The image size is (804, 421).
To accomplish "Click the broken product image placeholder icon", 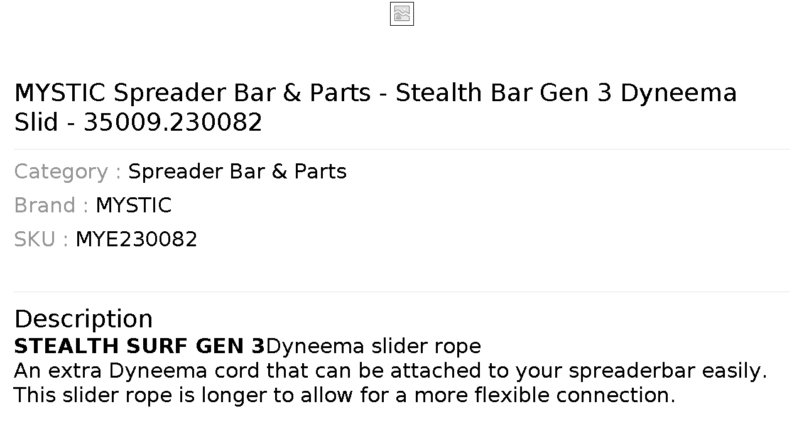I will pos(402,14).
